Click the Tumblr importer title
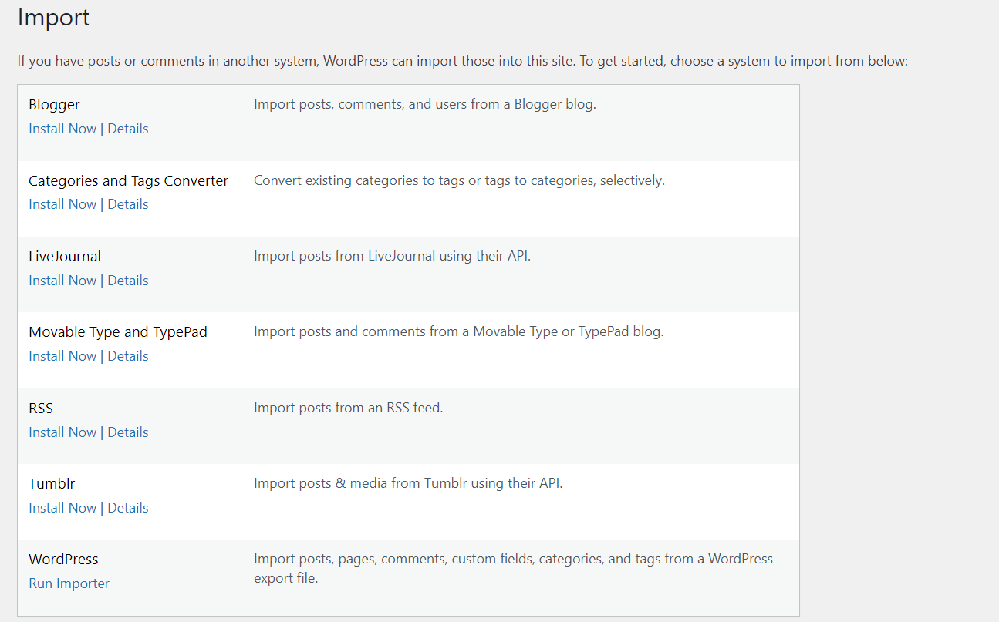Image resolution: width=999 pixels, height=622 pixels. pyautogui.click(x=52, y=483)
